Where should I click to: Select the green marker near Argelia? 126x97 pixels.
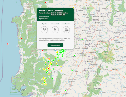click(x=74, y=55)
